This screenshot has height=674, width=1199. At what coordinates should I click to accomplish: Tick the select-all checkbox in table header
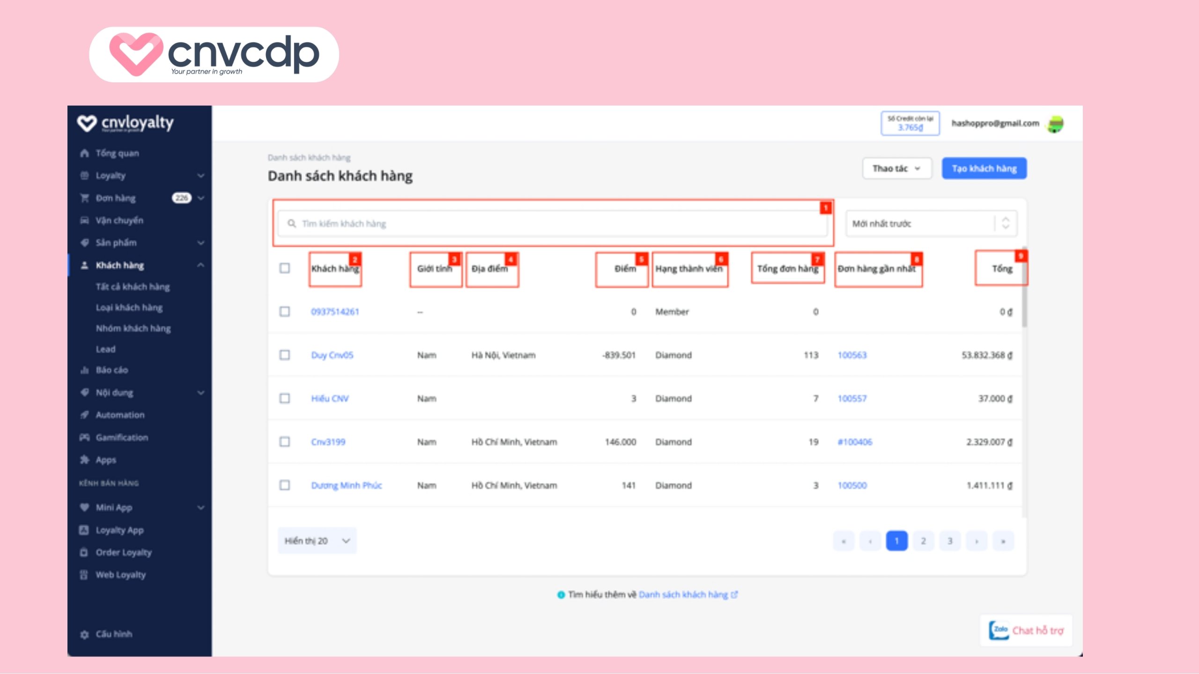tap(284, 268)
